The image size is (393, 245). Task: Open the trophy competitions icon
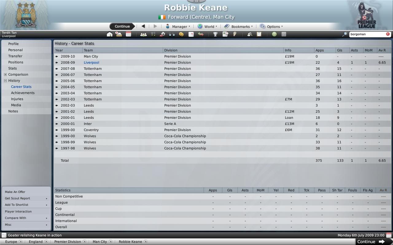pyautogui.click(x=215, y=34)
